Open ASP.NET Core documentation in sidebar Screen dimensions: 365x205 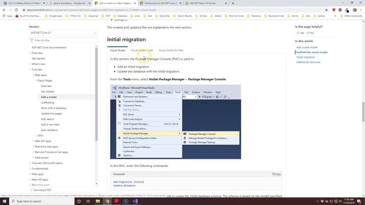[50, 47]
